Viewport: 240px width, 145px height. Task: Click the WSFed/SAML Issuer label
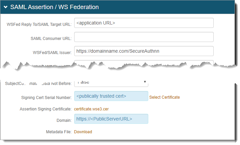click(x=52, y=52)
